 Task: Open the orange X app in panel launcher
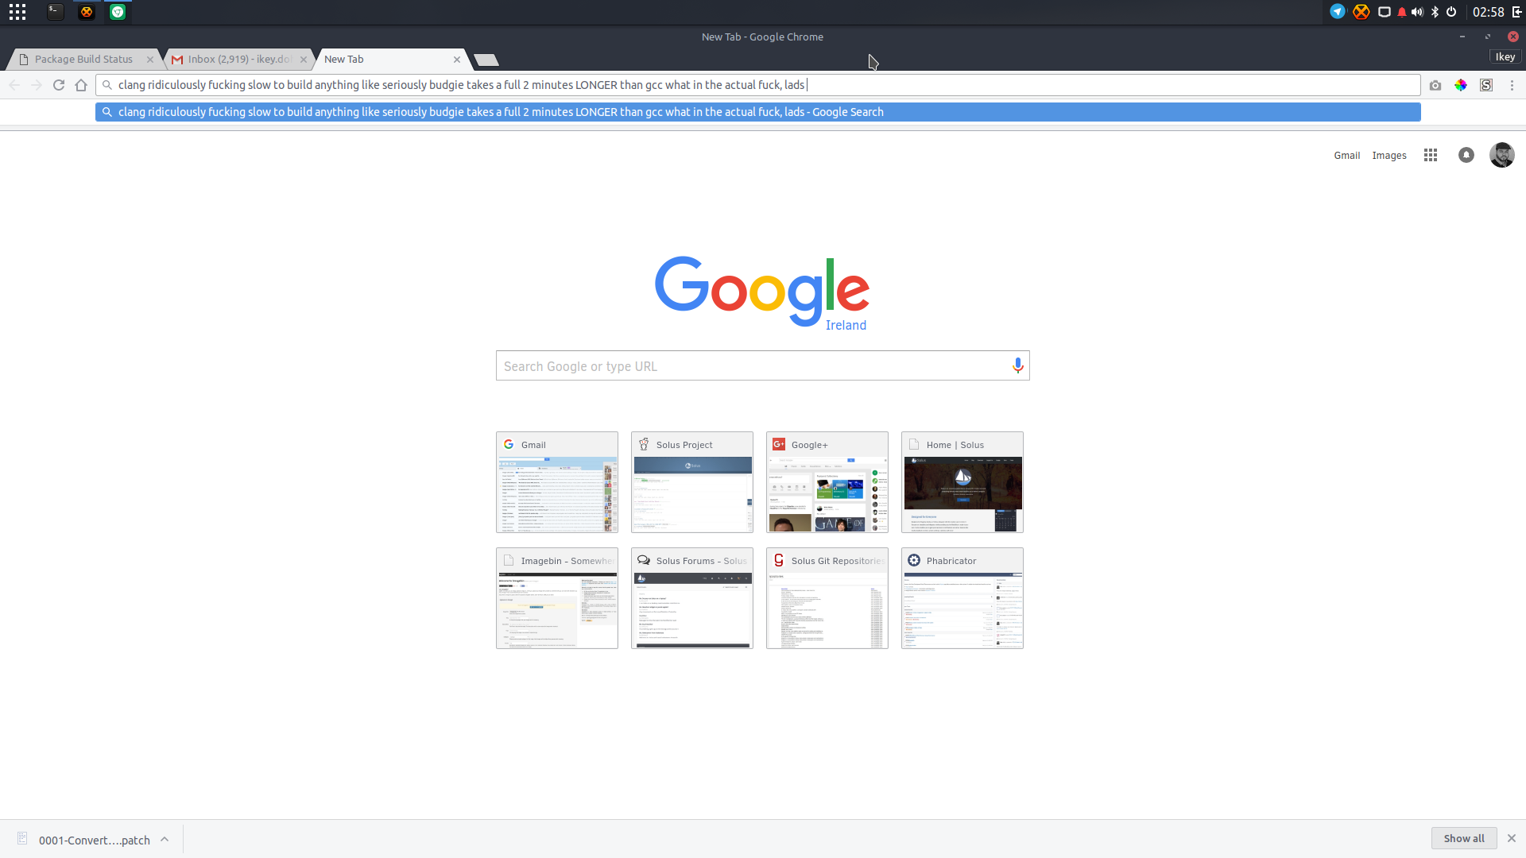click(87, 12)
